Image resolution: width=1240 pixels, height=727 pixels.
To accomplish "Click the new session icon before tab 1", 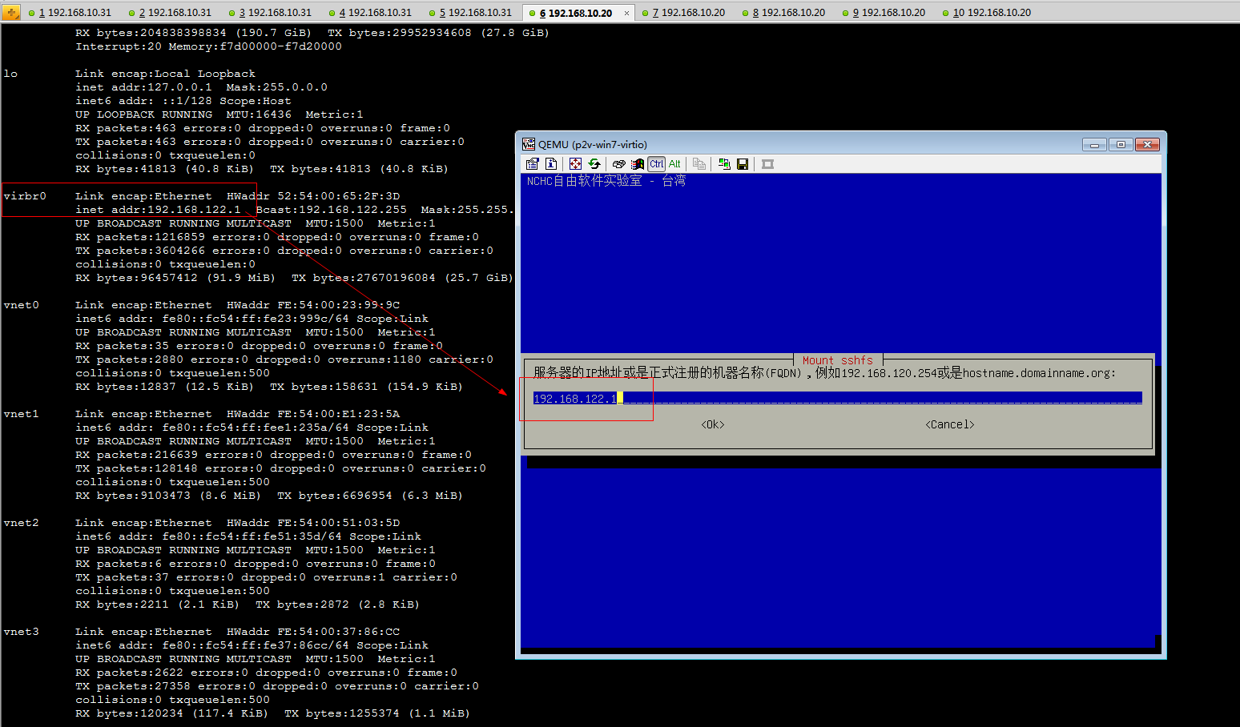I will tap(11, 13).
